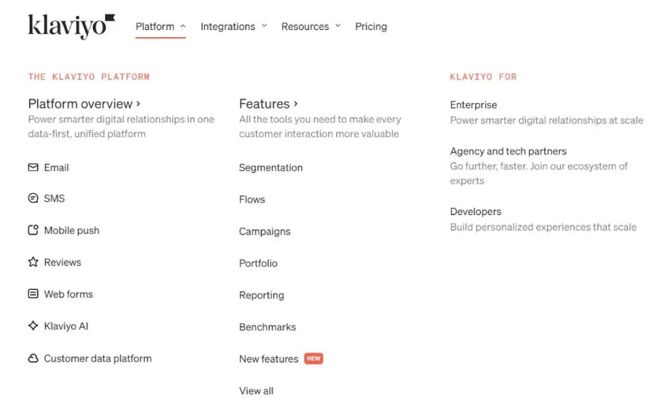Select Flows from features list
This screenshot has width=657, height=404.
pyautogui.click(x=252, y=200)
